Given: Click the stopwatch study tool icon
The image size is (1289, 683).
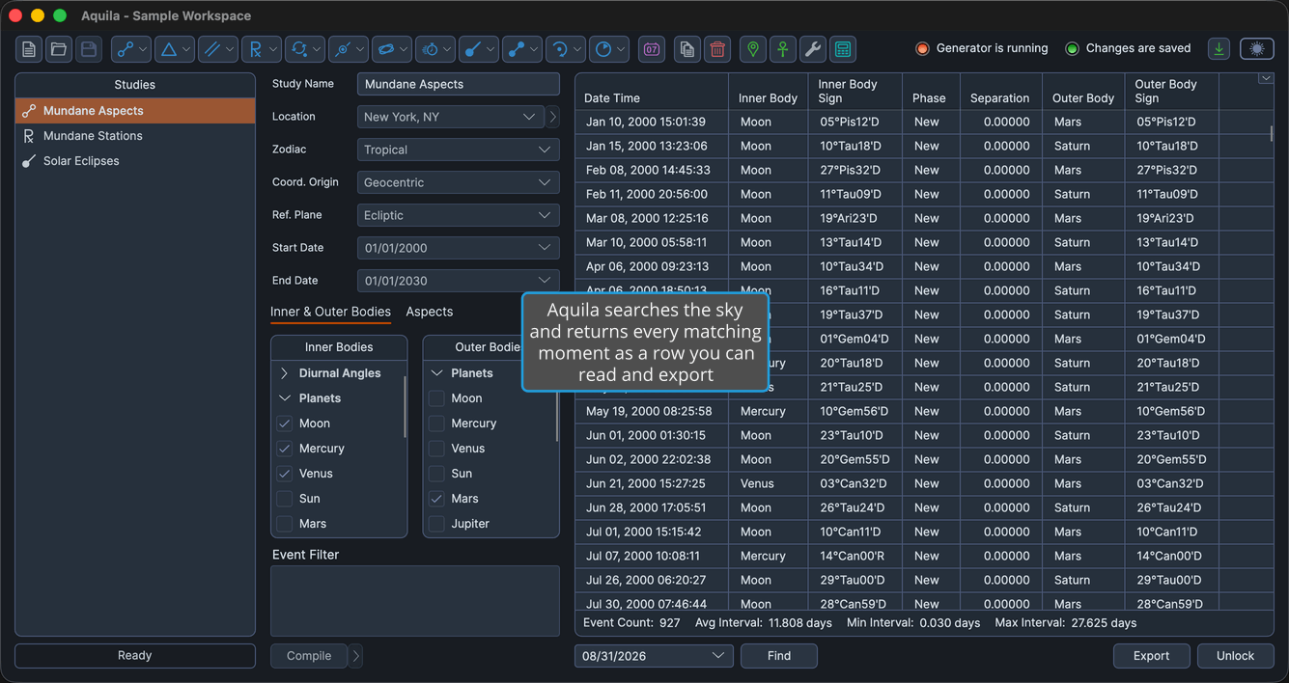Looking at the screenshot, I should point(429,49).
